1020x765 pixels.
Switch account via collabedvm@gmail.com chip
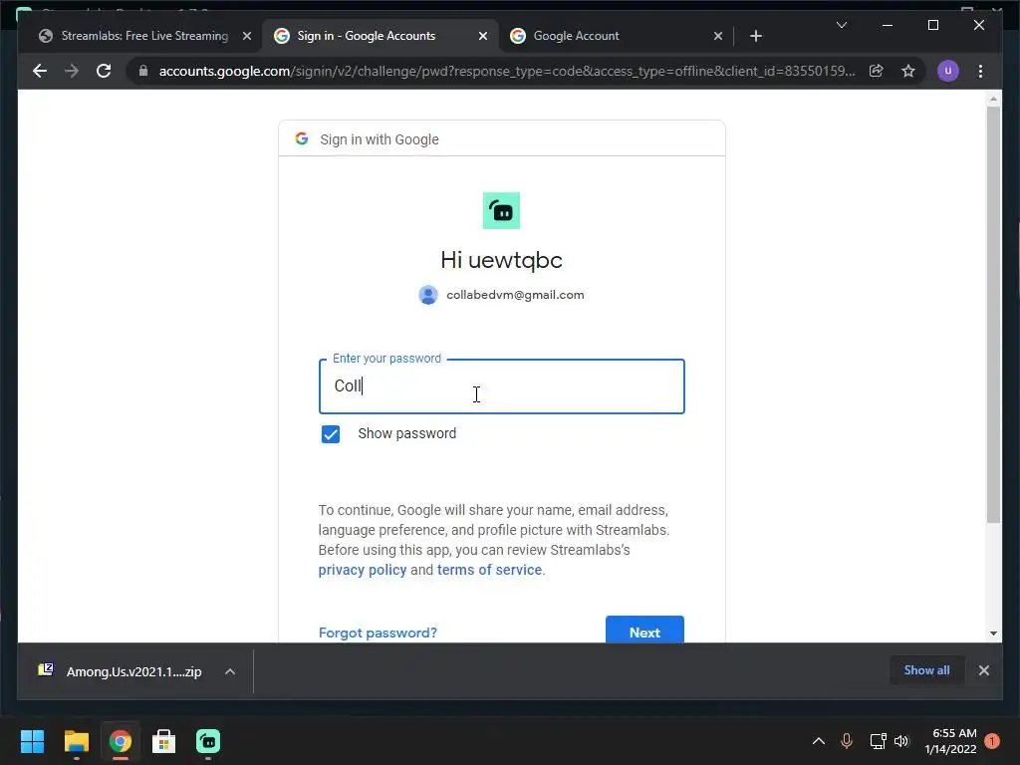pos(501,295)
